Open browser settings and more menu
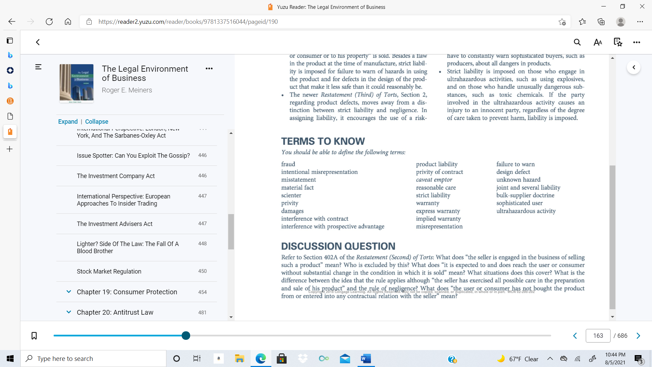This screenshot has width=652, height=367. click(640, 22)
